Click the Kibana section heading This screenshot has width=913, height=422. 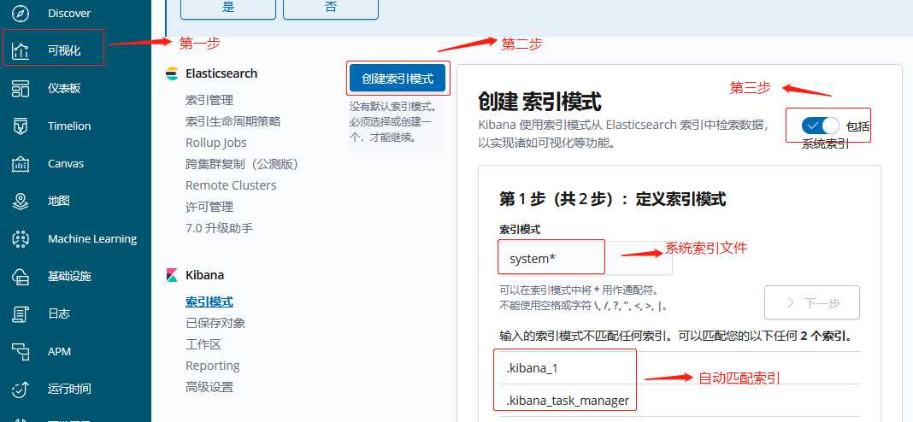204,275
